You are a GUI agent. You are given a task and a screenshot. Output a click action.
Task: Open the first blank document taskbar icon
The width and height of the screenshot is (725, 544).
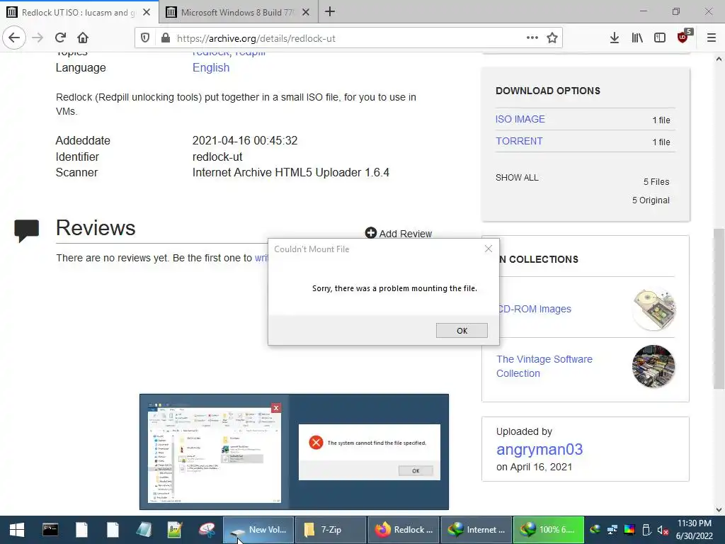click(82, 530)
